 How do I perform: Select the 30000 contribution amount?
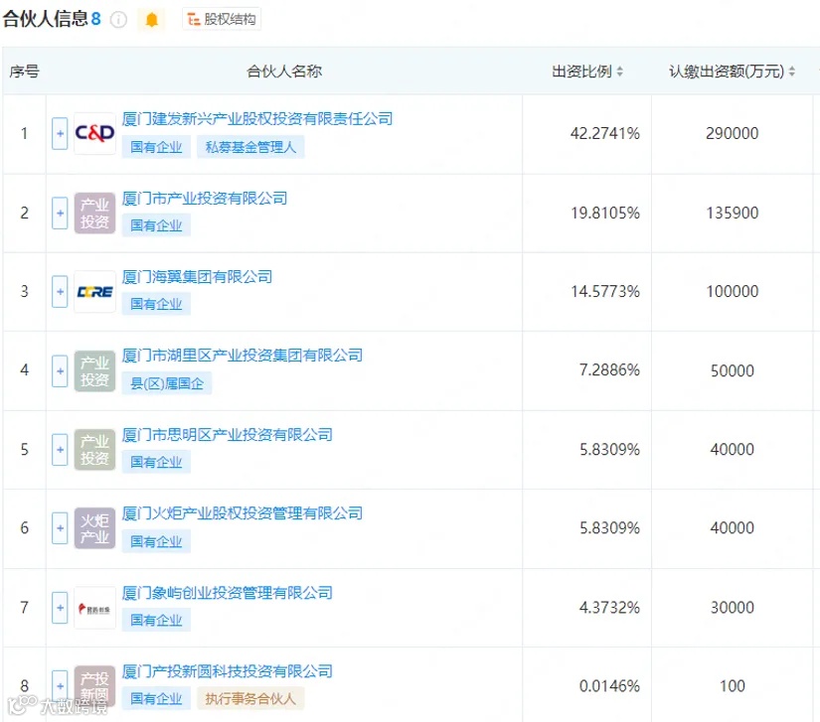[733, 608]
